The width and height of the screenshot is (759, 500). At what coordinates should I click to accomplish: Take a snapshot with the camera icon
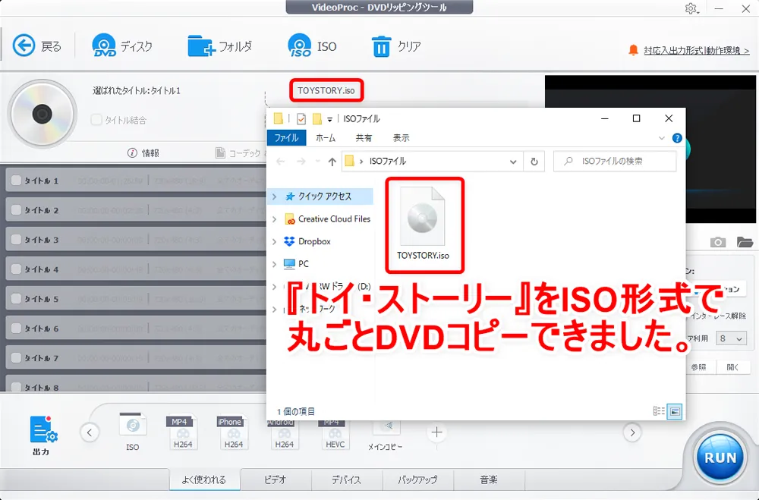click(x=718, y=242)
